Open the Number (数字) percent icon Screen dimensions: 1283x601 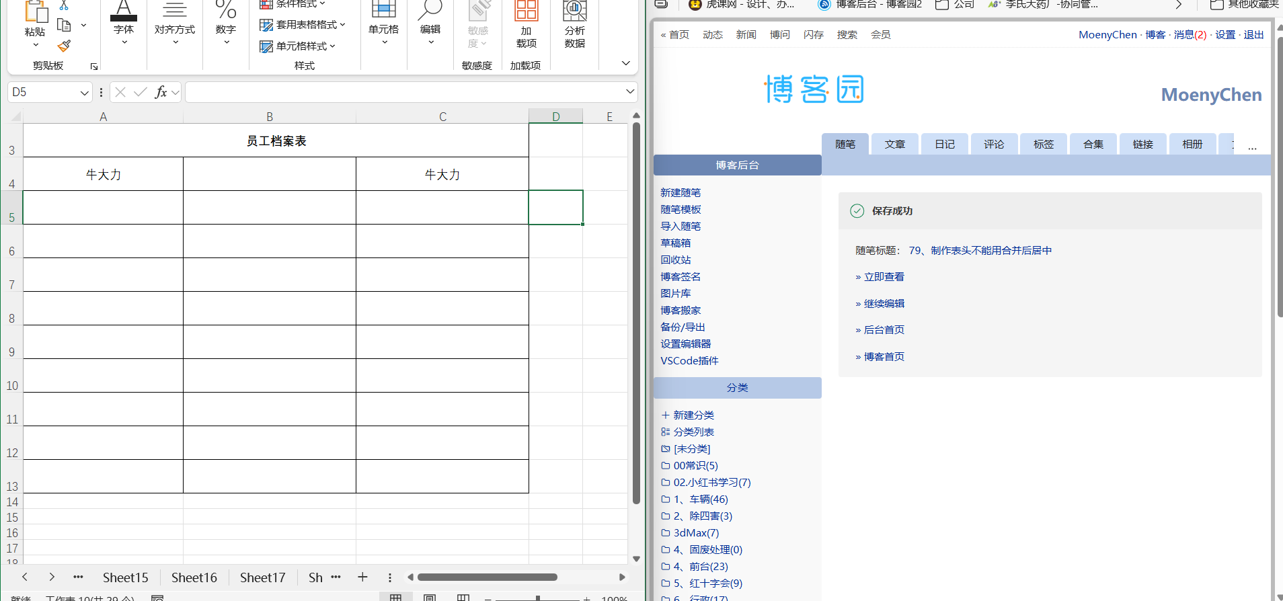[225, 9]
